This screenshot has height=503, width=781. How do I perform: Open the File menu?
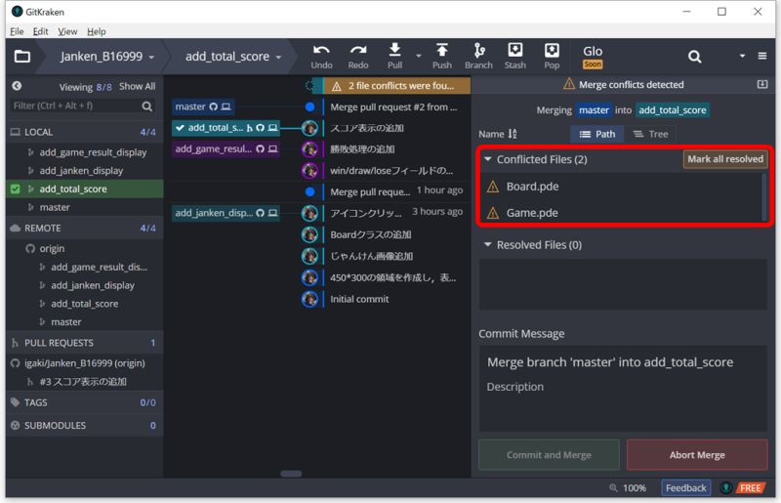[17, 31]
